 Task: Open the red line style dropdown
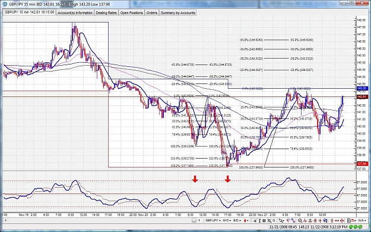tap(354, 221)
